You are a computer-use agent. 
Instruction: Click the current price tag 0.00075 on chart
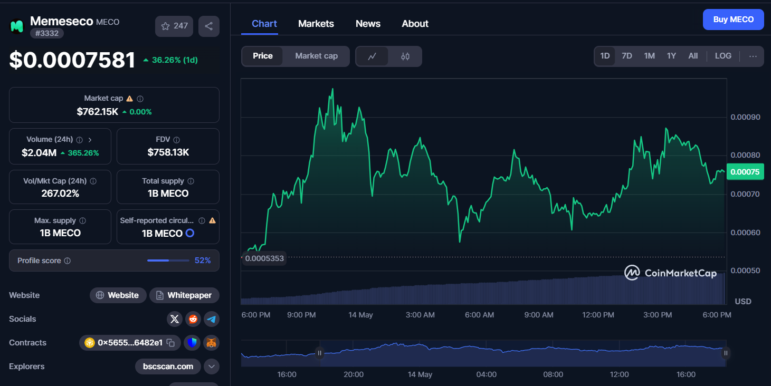(745, 172)
